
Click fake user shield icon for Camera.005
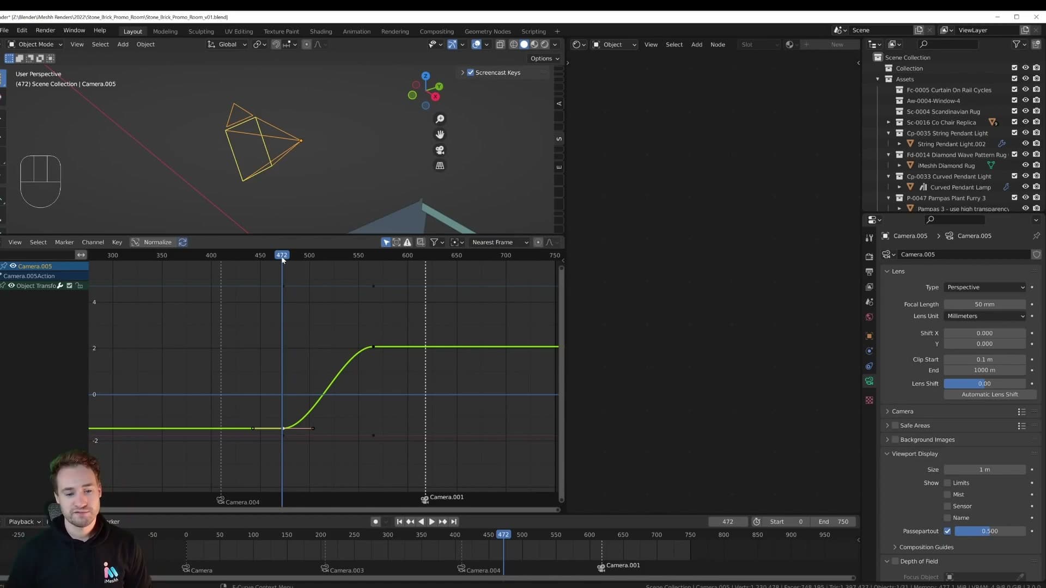(1036, 254)
